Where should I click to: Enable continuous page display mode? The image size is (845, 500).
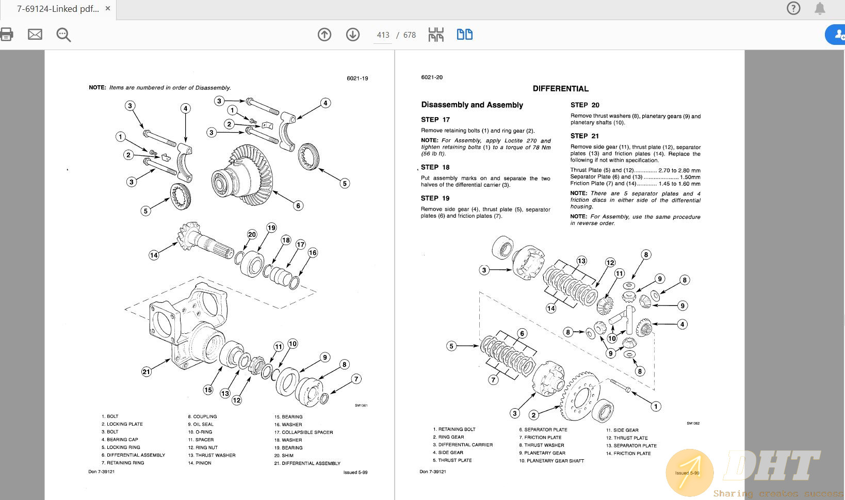click(x=436, y=34)
